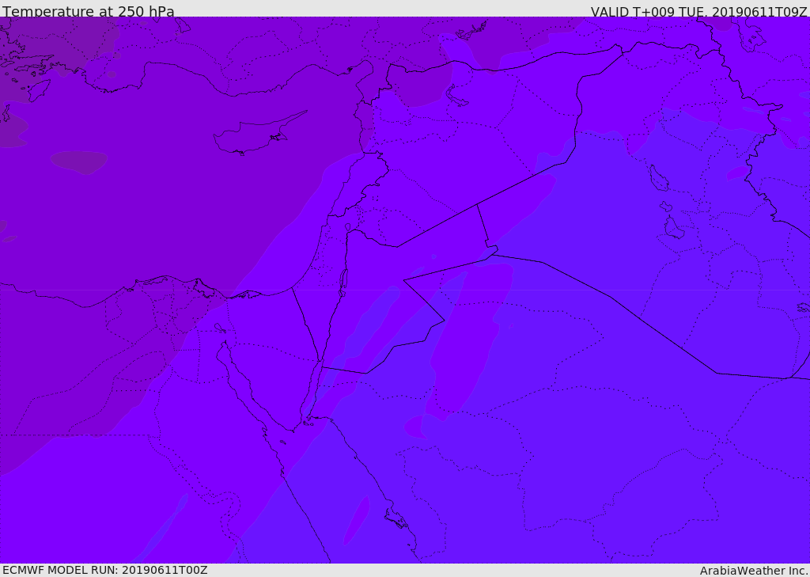Click the island of Cyprus on the map
This screenshot has height=577, width=810.
pos(259,135)
